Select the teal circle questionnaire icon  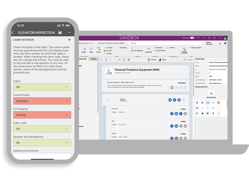tap(203, 113)
